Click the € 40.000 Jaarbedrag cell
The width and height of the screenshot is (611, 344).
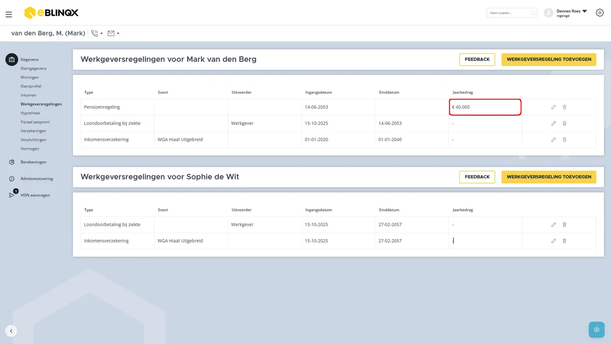485,107
